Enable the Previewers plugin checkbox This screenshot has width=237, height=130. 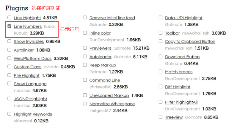tap(85, 48)
